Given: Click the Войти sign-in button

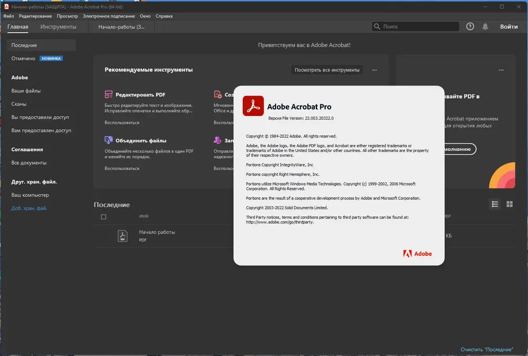Looking at the screenshot, I should point(509,26).
